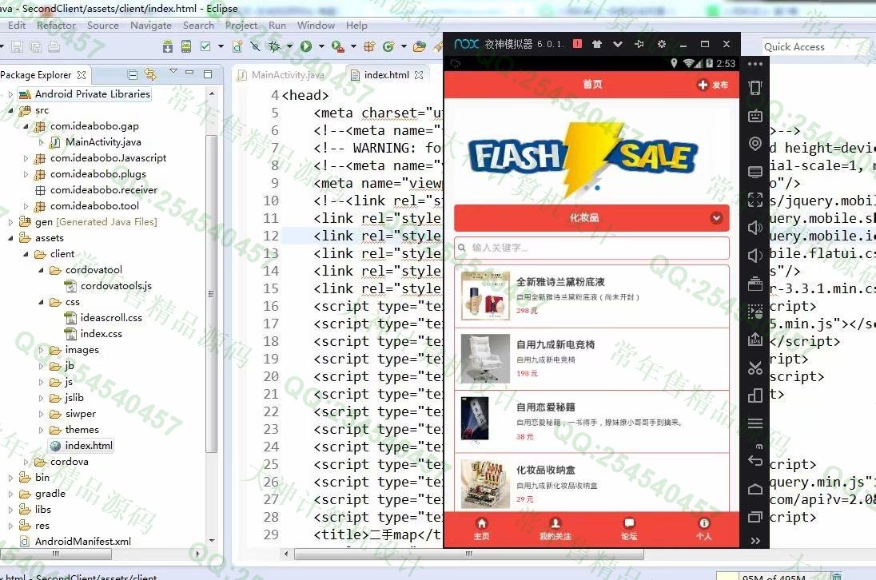The width and height of the screenshot is (876, 580).
Task: Open the Debug configurations dropdown arrow
Action: tap(289, 46)
